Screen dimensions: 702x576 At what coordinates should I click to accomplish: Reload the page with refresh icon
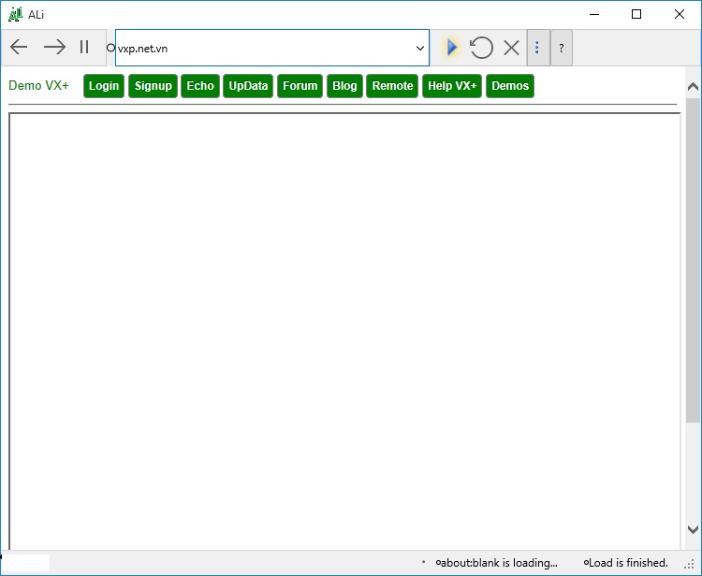pos(481,48)
